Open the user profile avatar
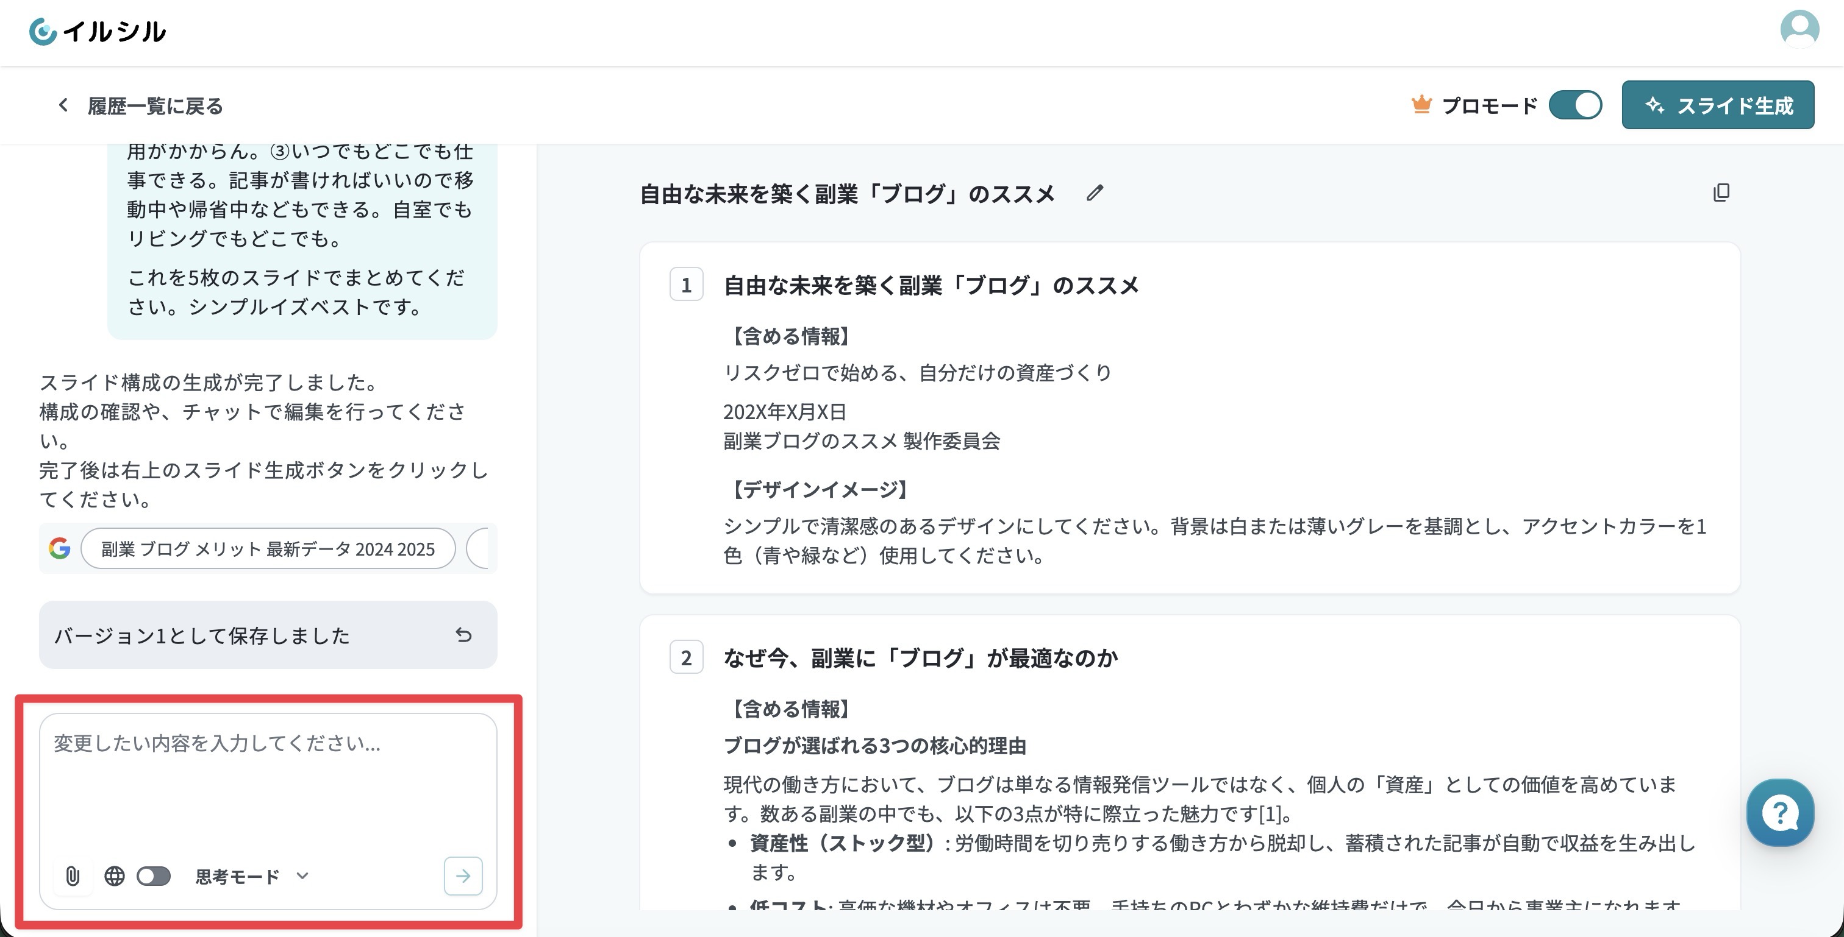The width and height of the screenshot is (1844, 937). (x=1799, y=29)
